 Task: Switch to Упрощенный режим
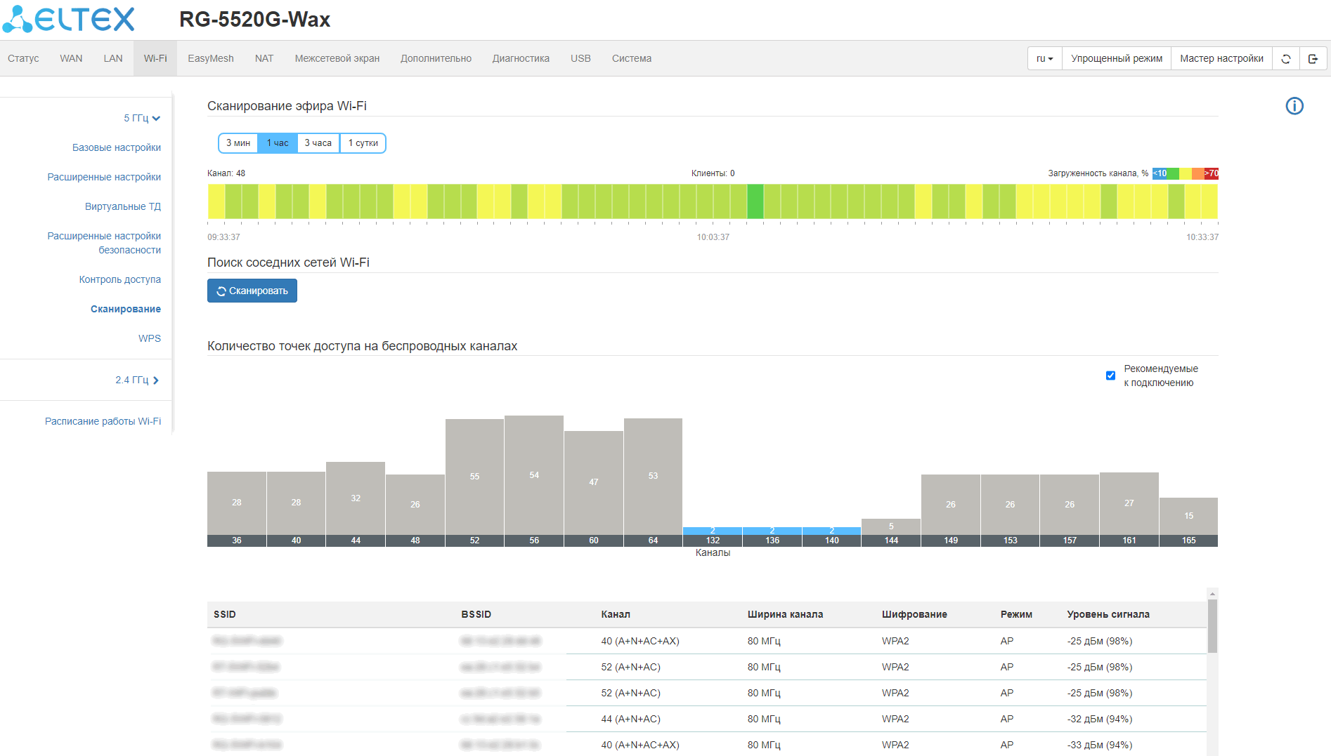[1116, 59]
